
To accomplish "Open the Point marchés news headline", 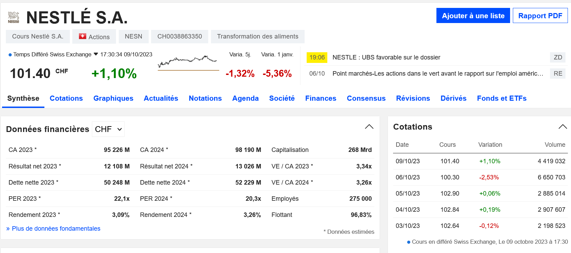I will point(438,74).
